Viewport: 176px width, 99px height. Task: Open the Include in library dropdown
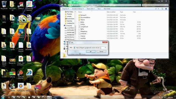[78, 9]
